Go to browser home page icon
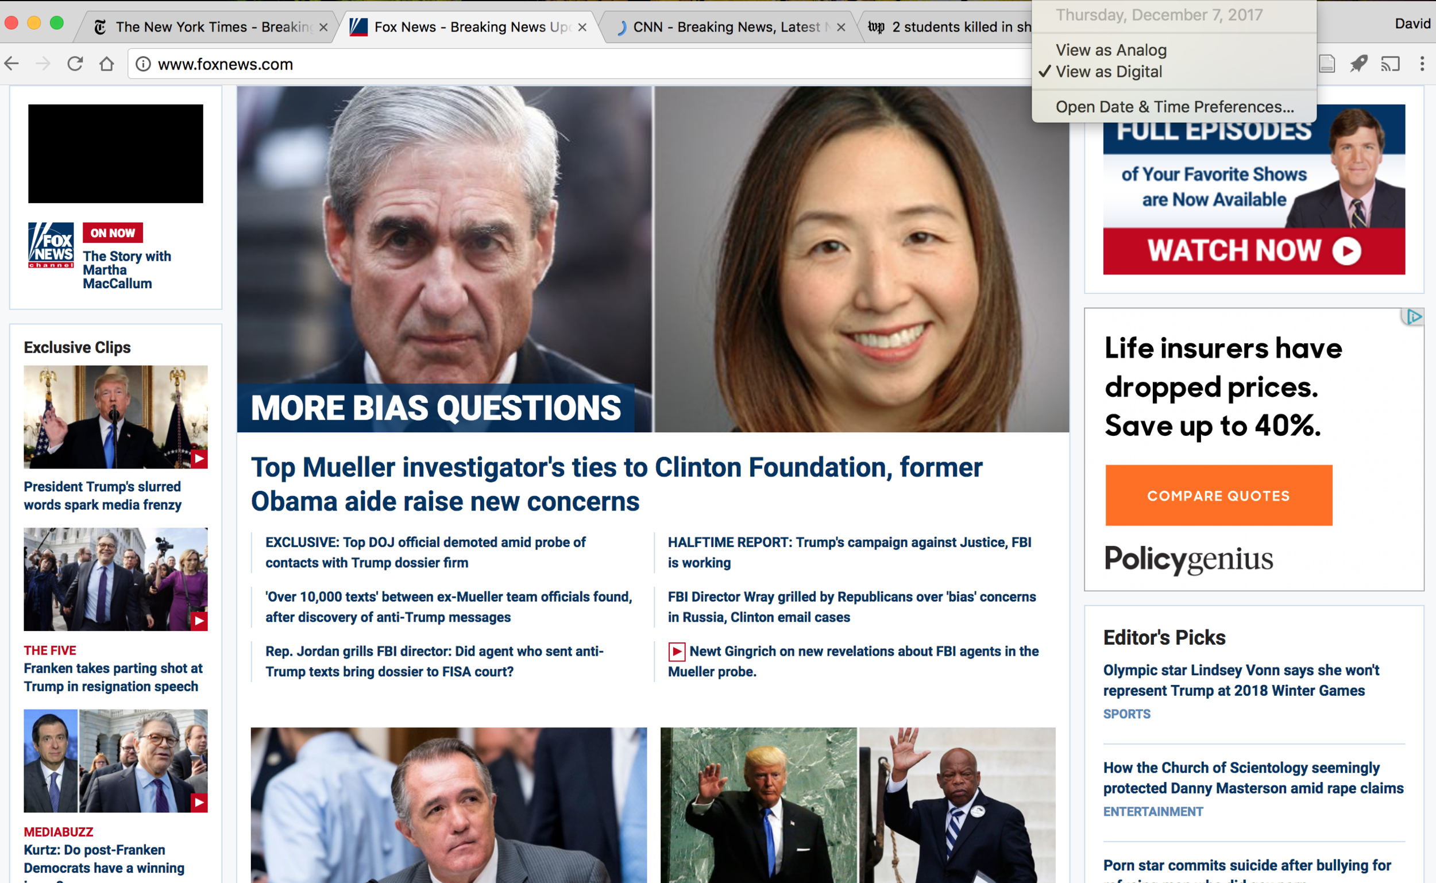The width and height of the screenshot is (1436, 883). tap(106, 64)
